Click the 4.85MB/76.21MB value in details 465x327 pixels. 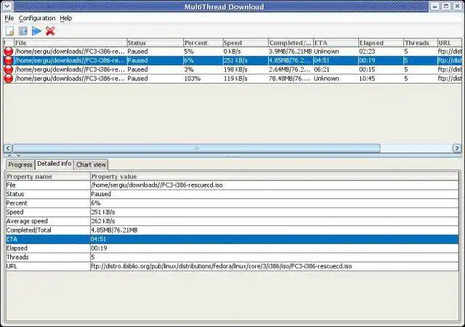coord(114,230)
